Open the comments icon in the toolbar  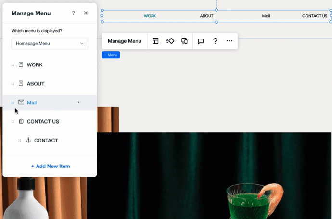pyautogui.click(x=201, y=41)
